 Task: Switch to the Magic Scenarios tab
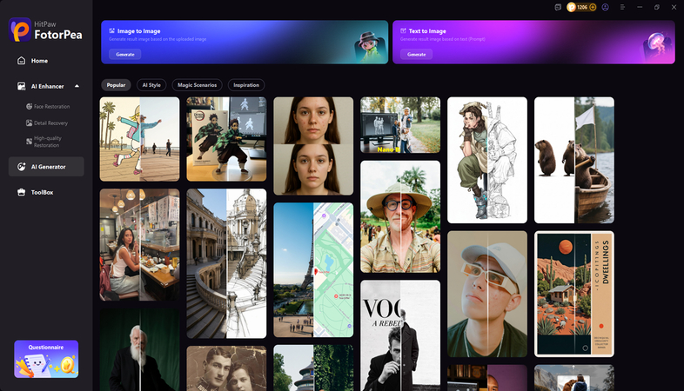[x=197, y=85]
